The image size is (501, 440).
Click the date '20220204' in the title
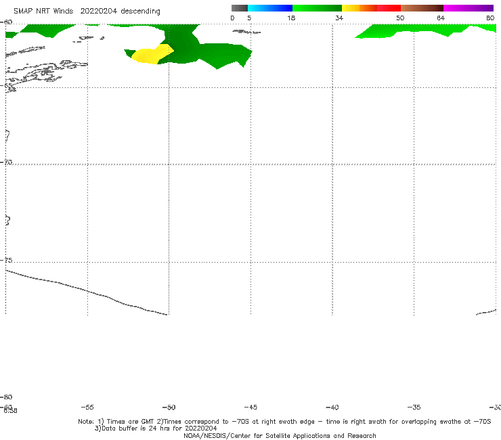pyautogui.click(x=99, y=11)
